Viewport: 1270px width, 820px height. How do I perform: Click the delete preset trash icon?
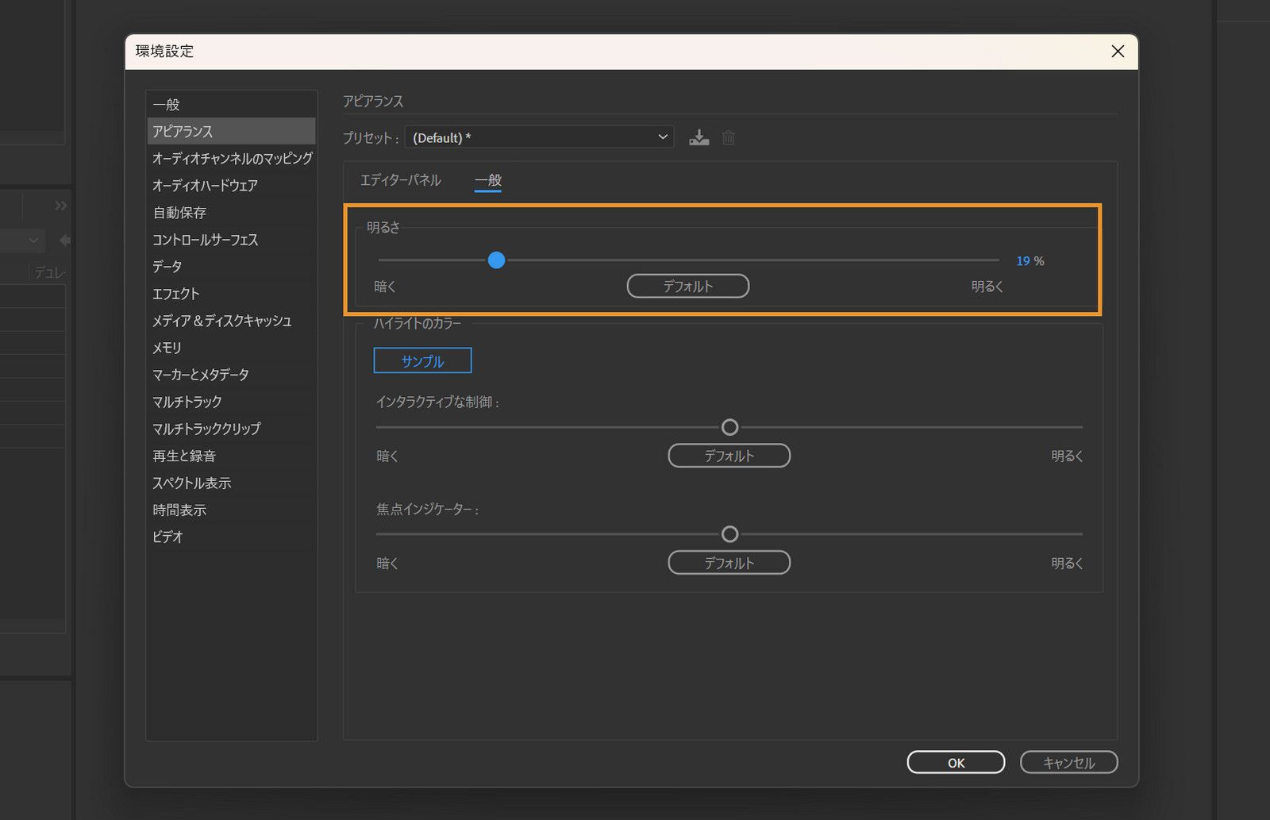tap(729, 138)
